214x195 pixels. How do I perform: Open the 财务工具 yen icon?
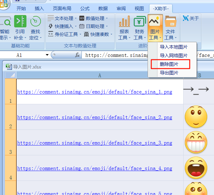[x=140, y=21]
